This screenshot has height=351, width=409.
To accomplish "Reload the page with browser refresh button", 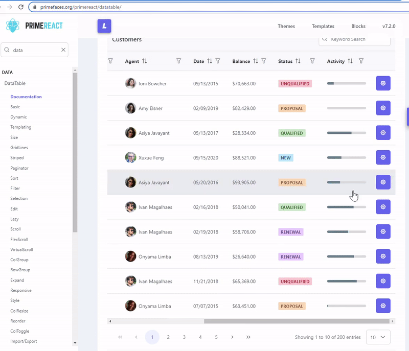I will (21, 7).
